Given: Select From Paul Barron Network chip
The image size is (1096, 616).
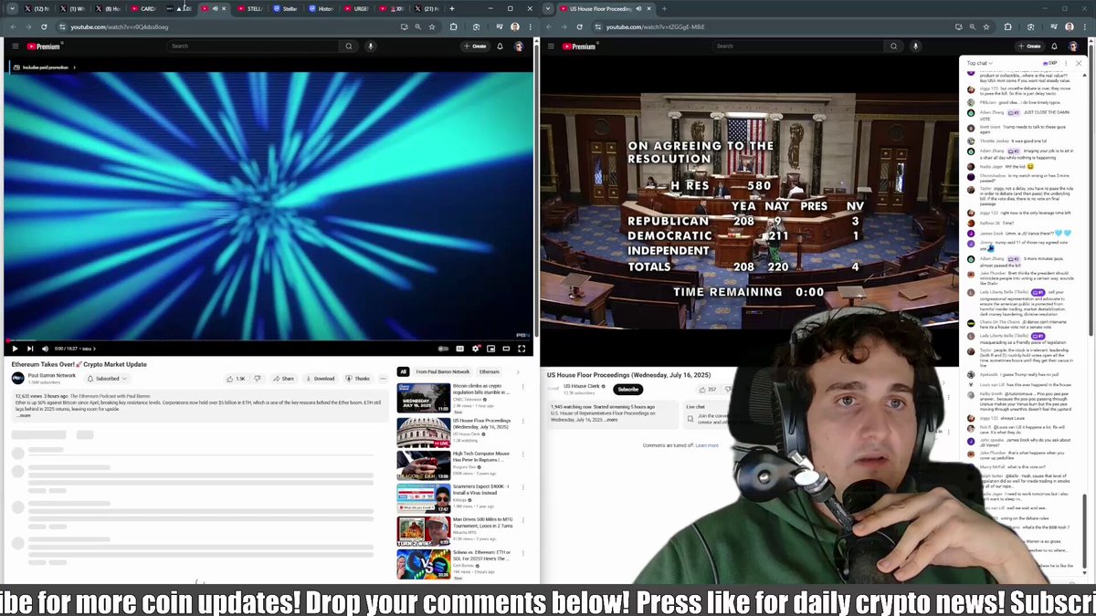Looking at the screenshot, I should click(443, 371).
